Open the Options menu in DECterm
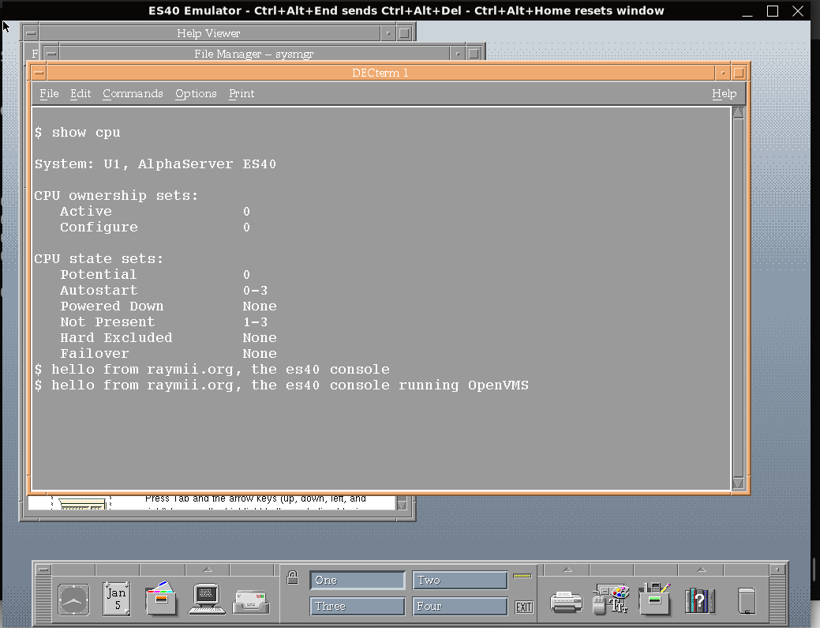 [x=196, y=94]
